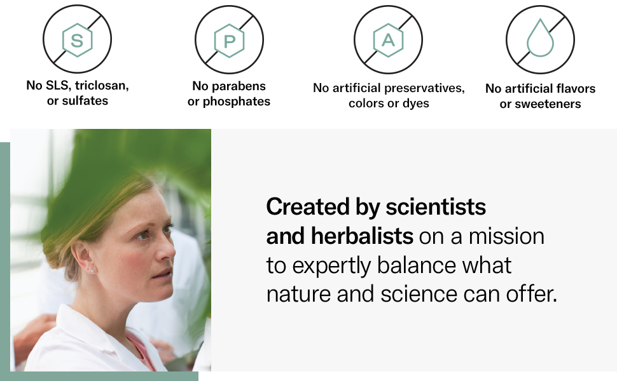Image resolution: width=617 pixels, height=381 pixels.
Task: Click the "colors or dyes" text line
Action: [x=389, y=104]
